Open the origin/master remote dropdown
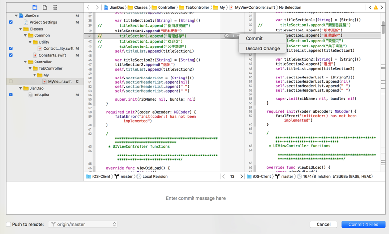 pyautogui.click(x=83, y=224)
